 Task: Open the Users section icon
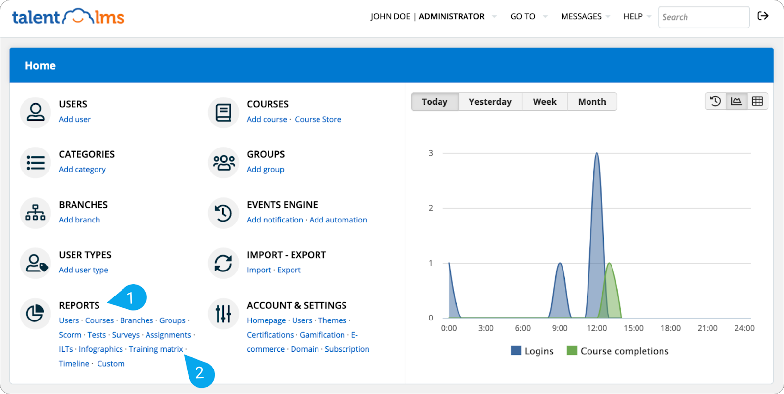(35, 112)
